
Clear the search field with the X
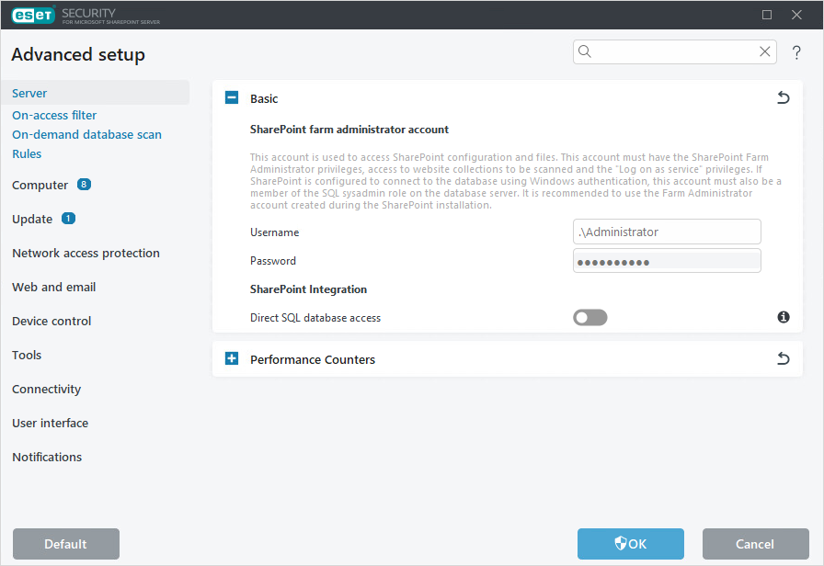tap(764, 51)
